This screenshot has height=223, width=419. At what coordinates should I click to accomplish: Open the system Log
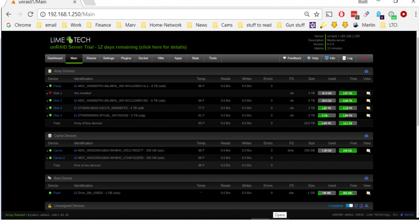click(347, 58)
